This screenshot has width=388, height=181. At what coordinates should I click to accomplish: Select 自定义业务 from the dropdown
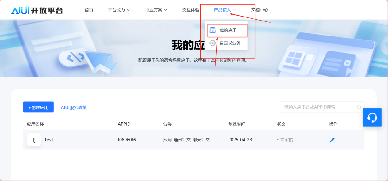[x=230, y=43]
